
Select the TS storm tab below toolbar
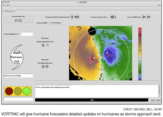[8, 11]
